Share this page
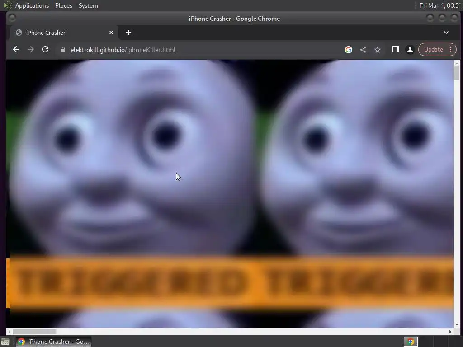This screenshot has width=463, height=347. 363,50
